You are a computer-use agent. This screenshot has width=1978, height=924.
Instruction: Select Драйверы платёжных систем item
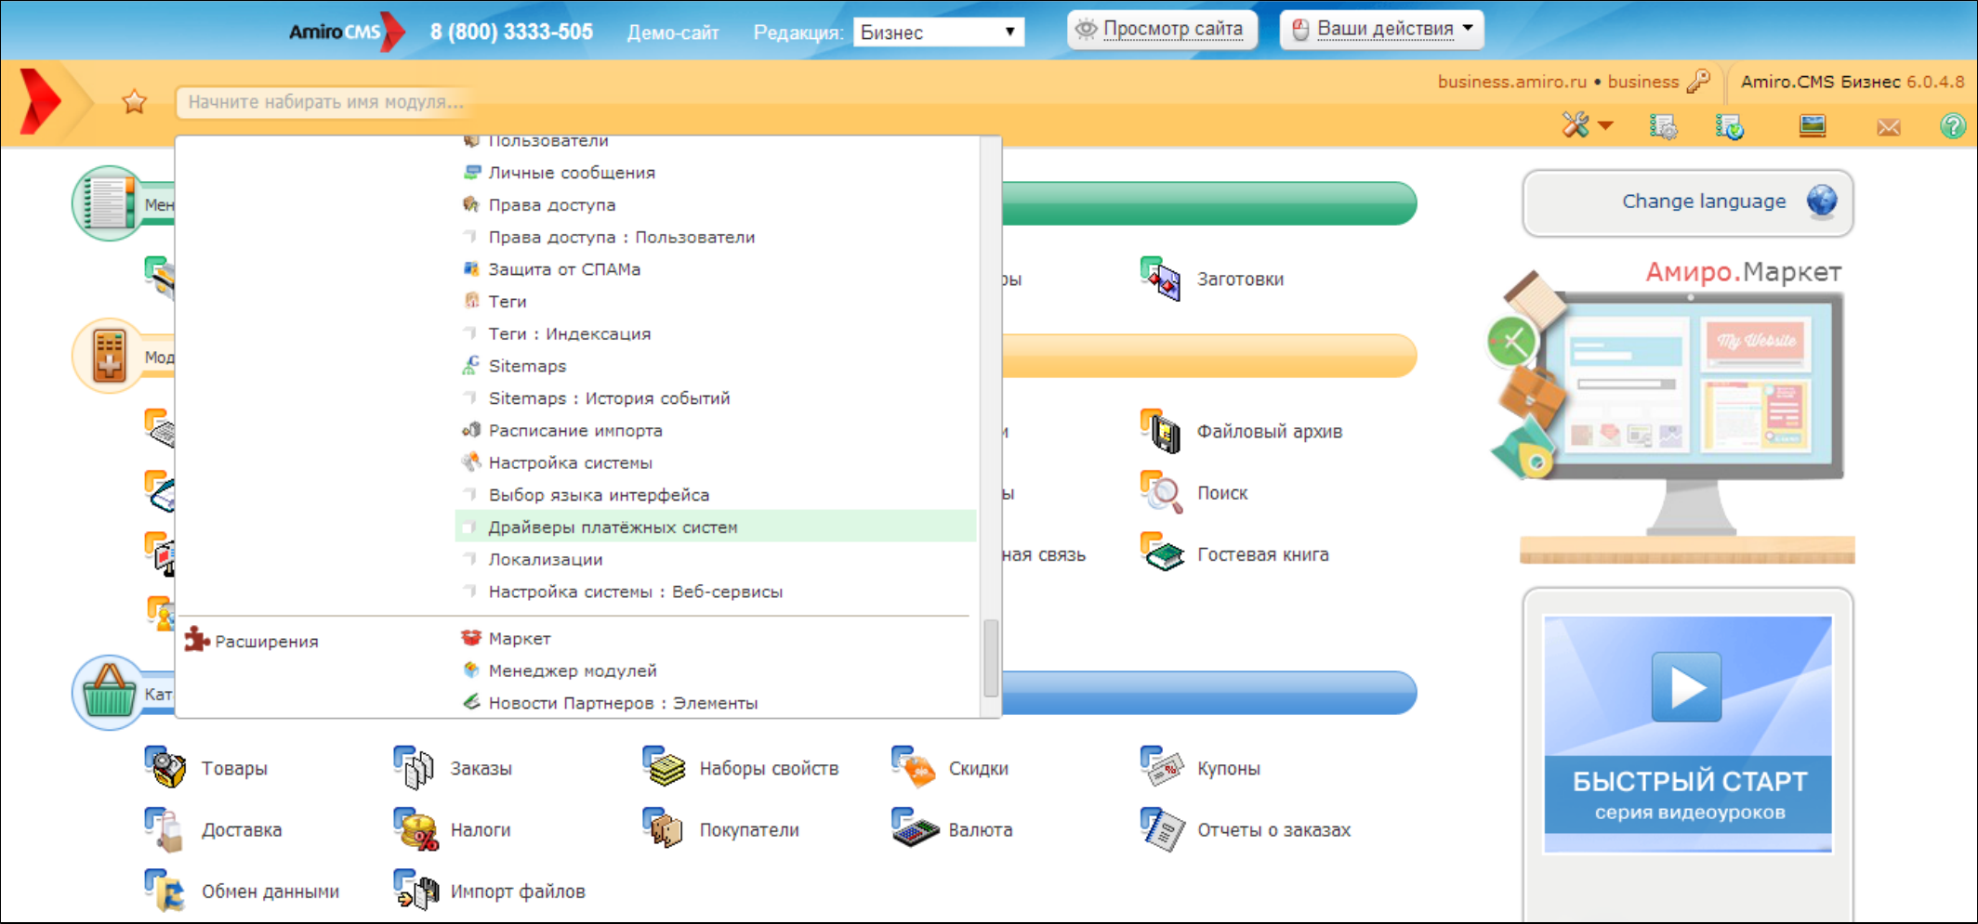pos(716,527)
